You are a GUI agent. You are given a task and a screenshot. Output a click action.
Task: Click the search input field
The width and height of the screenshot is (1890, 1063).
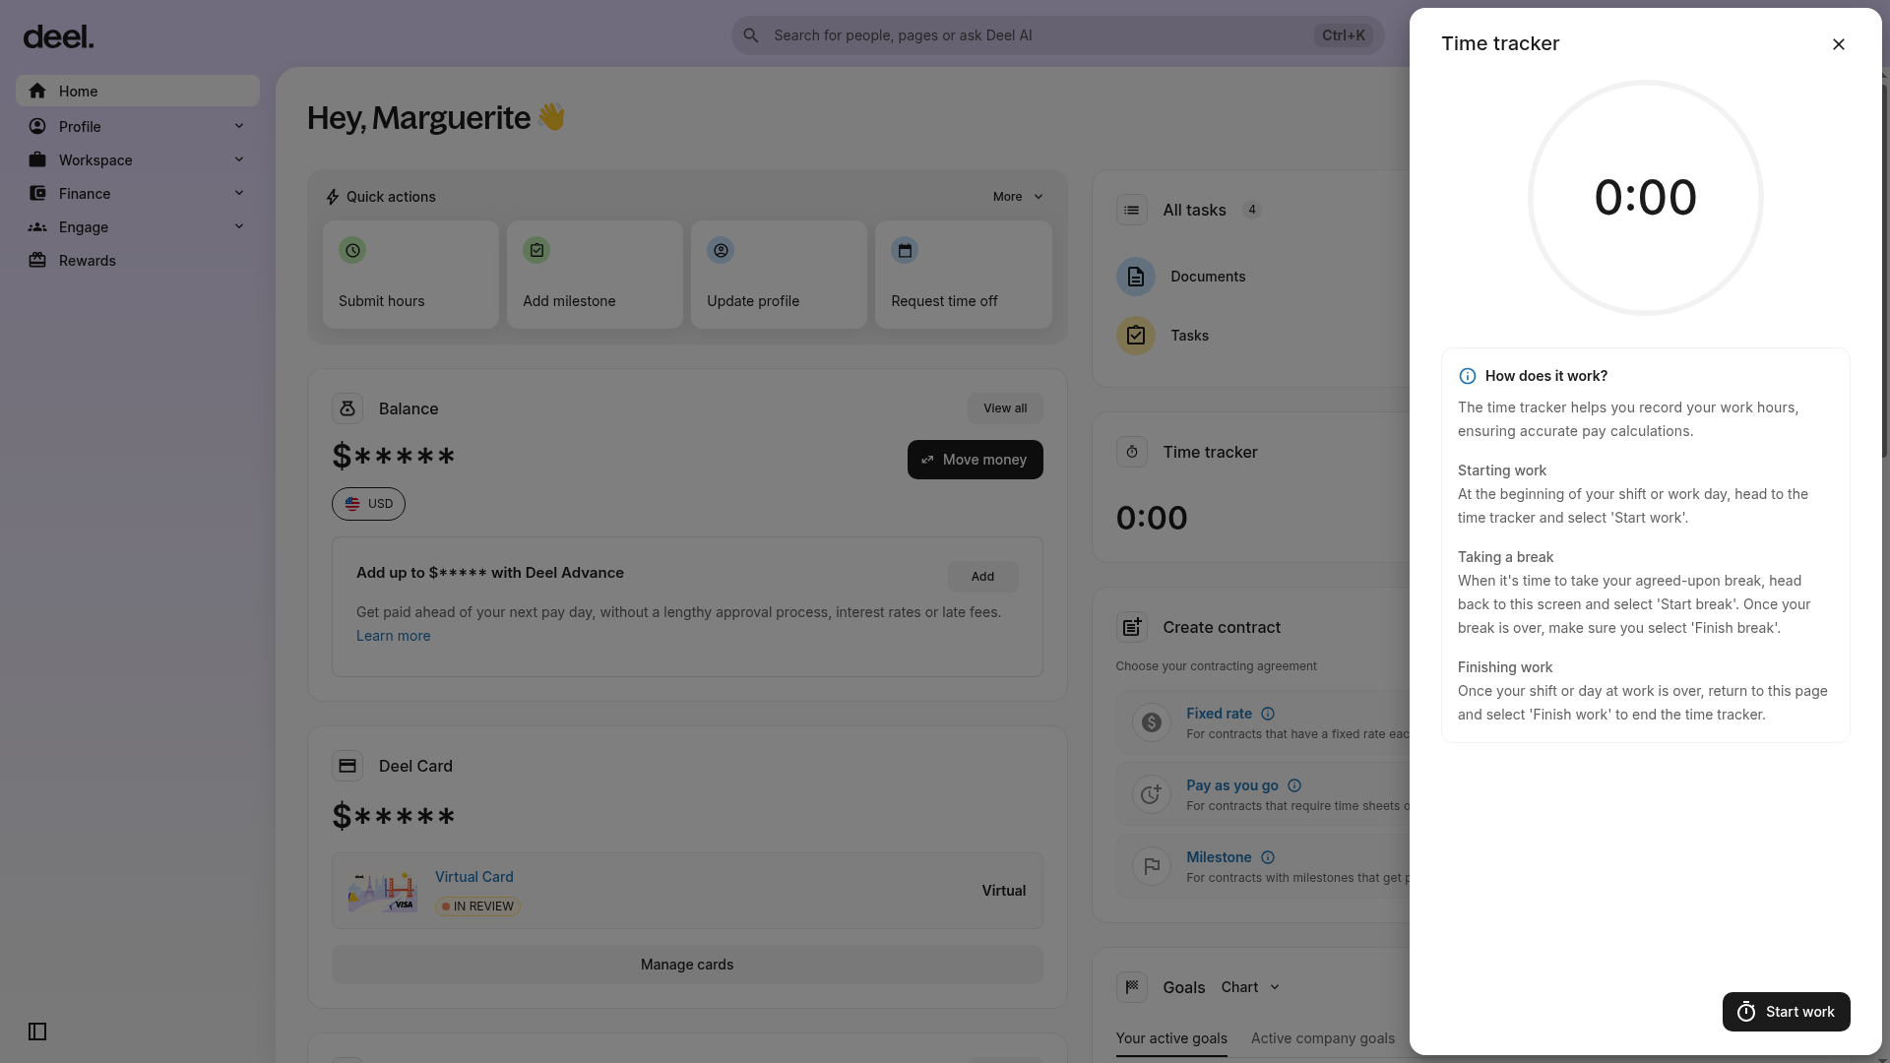[x=1058, y=35]
